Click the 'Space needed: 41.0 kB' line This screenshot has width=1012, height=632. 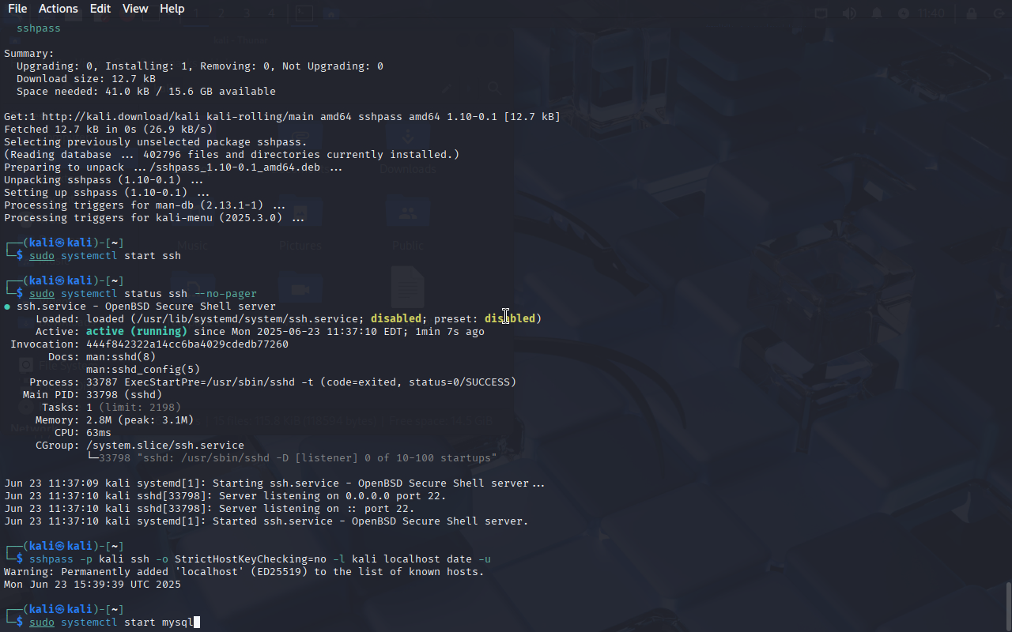[146, 92]
